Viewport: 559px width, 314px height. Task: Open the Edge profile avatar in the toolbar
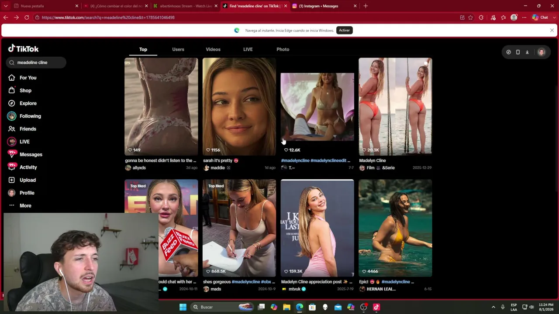pos(514,17)
